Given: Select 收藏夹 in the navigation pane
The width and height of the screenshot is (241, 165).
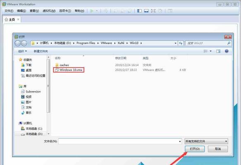Looking at the screenshot, I should pos(25,60).
